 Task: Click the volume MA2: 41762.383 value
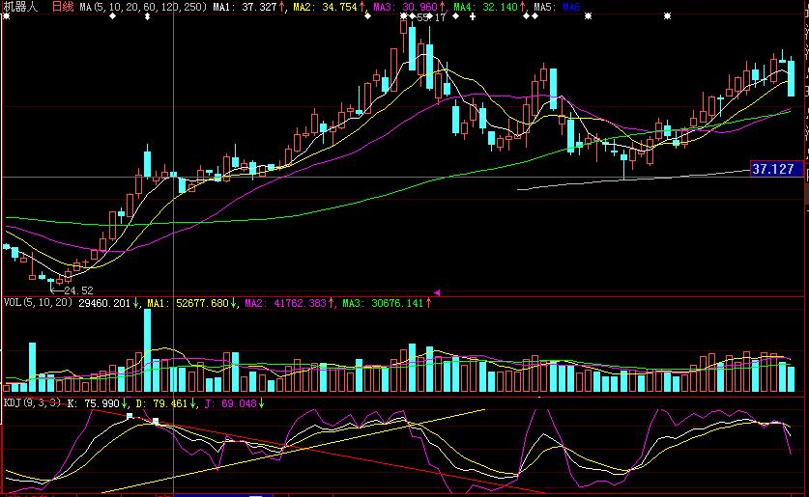click(x=285, y=303)
